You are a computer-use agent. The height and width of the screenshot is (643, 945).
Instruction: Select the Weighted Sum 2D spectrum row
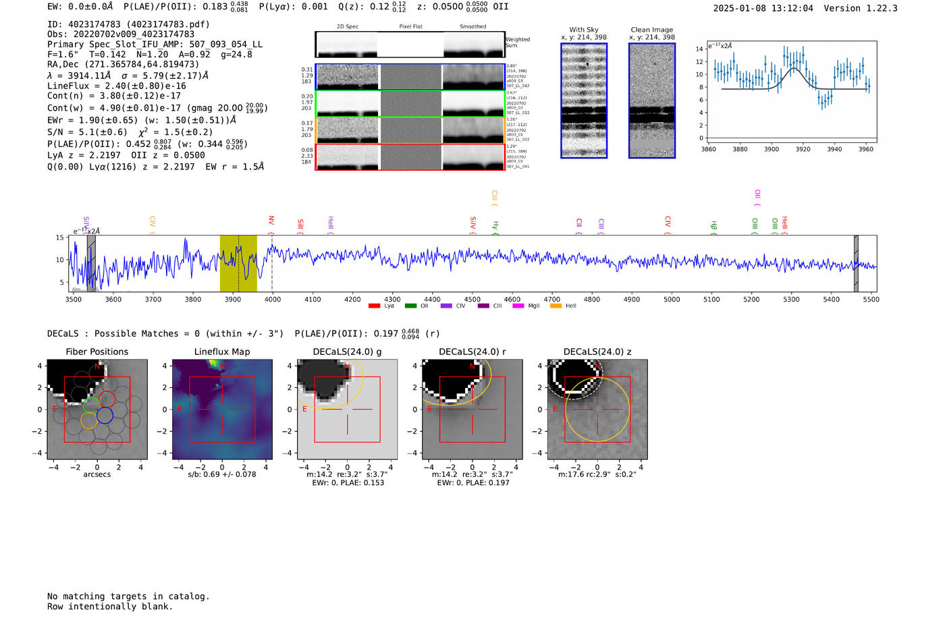point(410,45)
